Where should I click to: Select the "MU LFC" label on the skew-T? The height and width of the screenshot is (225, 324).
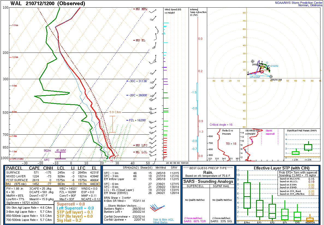coord(142,145)
